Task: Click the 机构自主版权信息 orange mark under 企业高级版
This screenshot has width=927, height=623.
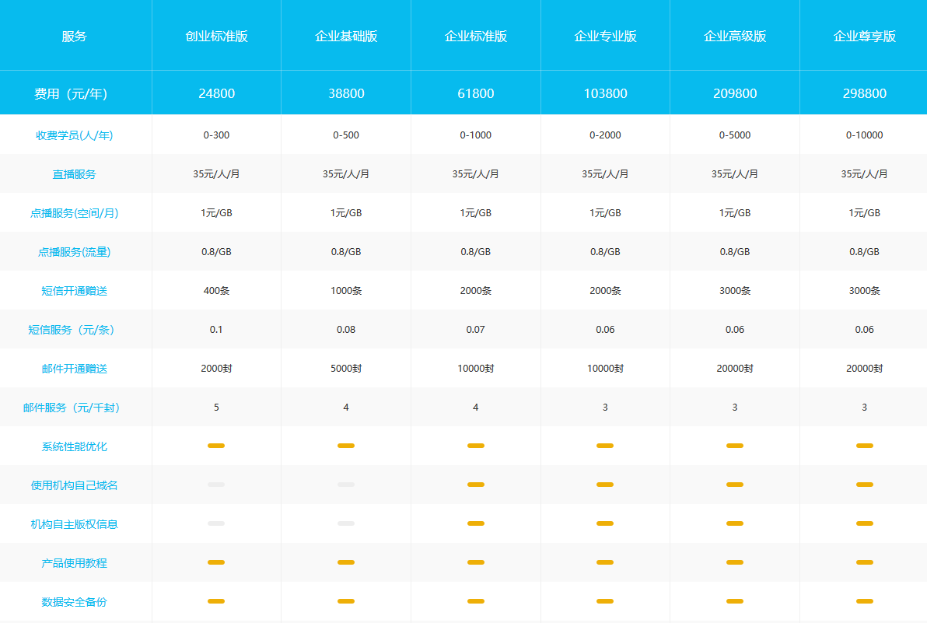Action: point(735,523)
